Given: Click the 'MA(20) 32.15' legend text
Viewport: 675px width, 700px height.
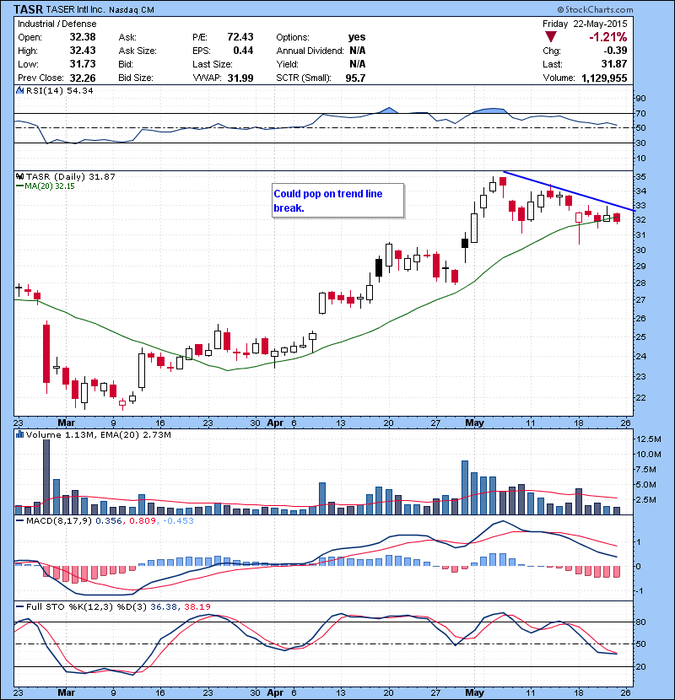Looking at the screenshot, I should (x=50, y=186).
